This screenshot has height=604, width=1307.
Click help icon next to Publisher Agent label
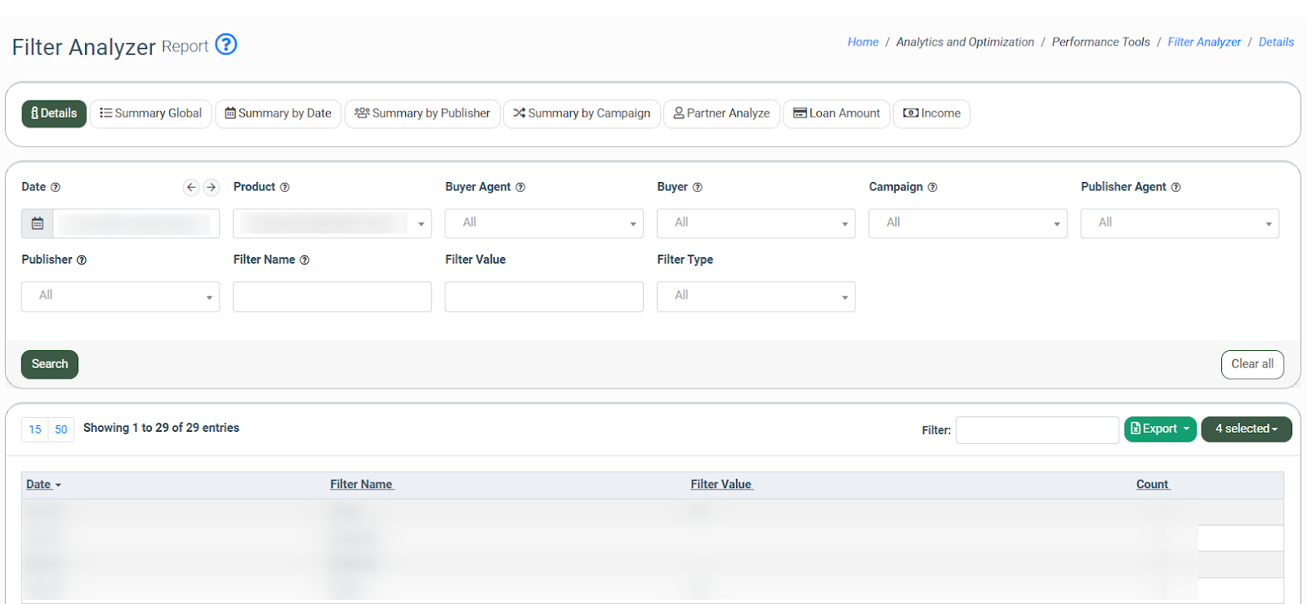click(1175, 187)
